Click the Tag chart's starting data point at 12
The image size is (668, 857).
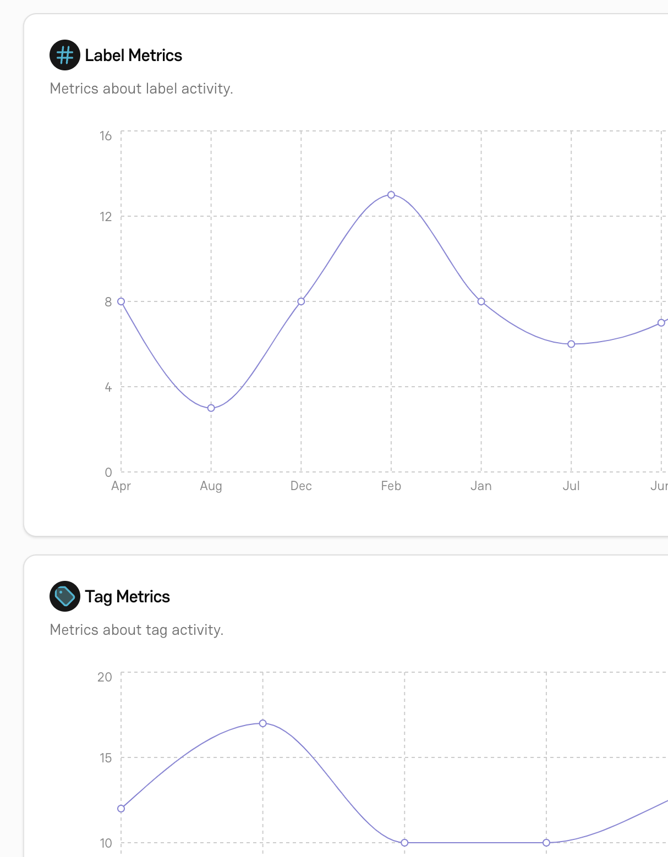121,809
